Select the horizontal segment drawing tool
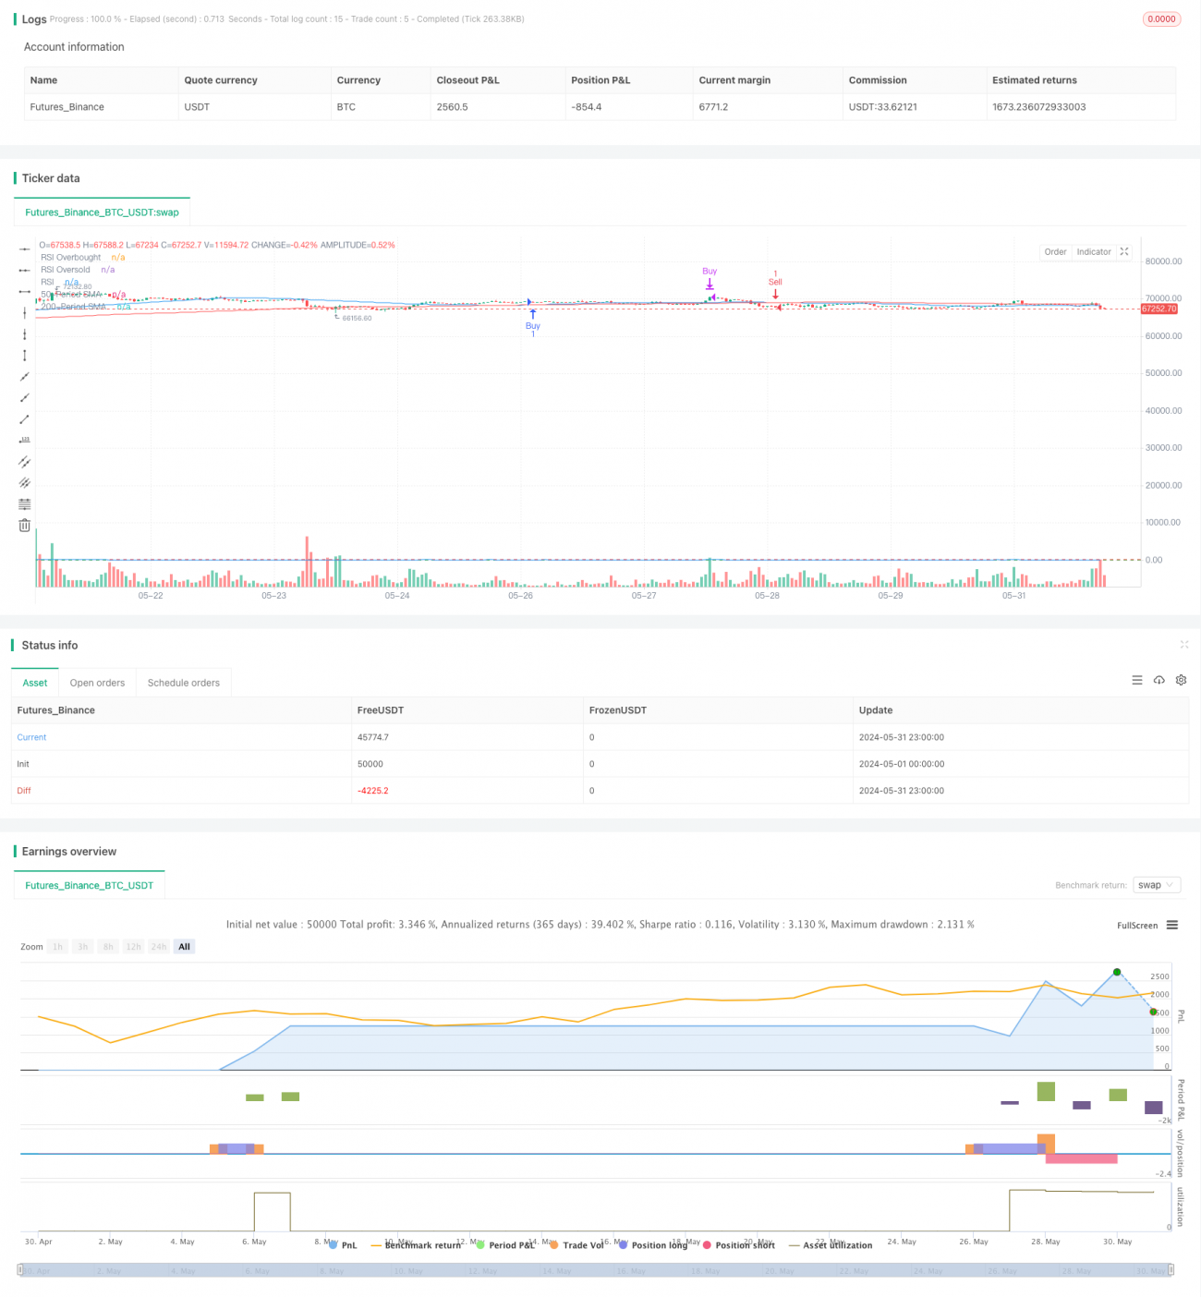This screenshot has height=1297, width=1201. click(x=25, y=292)
